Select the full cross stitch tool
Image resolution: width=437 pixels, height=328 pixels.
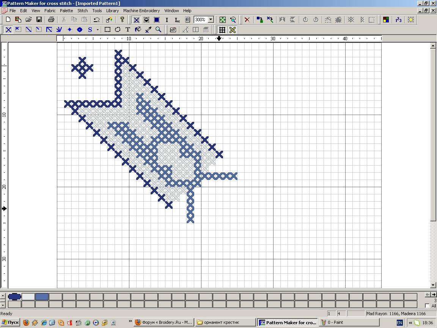8,30
